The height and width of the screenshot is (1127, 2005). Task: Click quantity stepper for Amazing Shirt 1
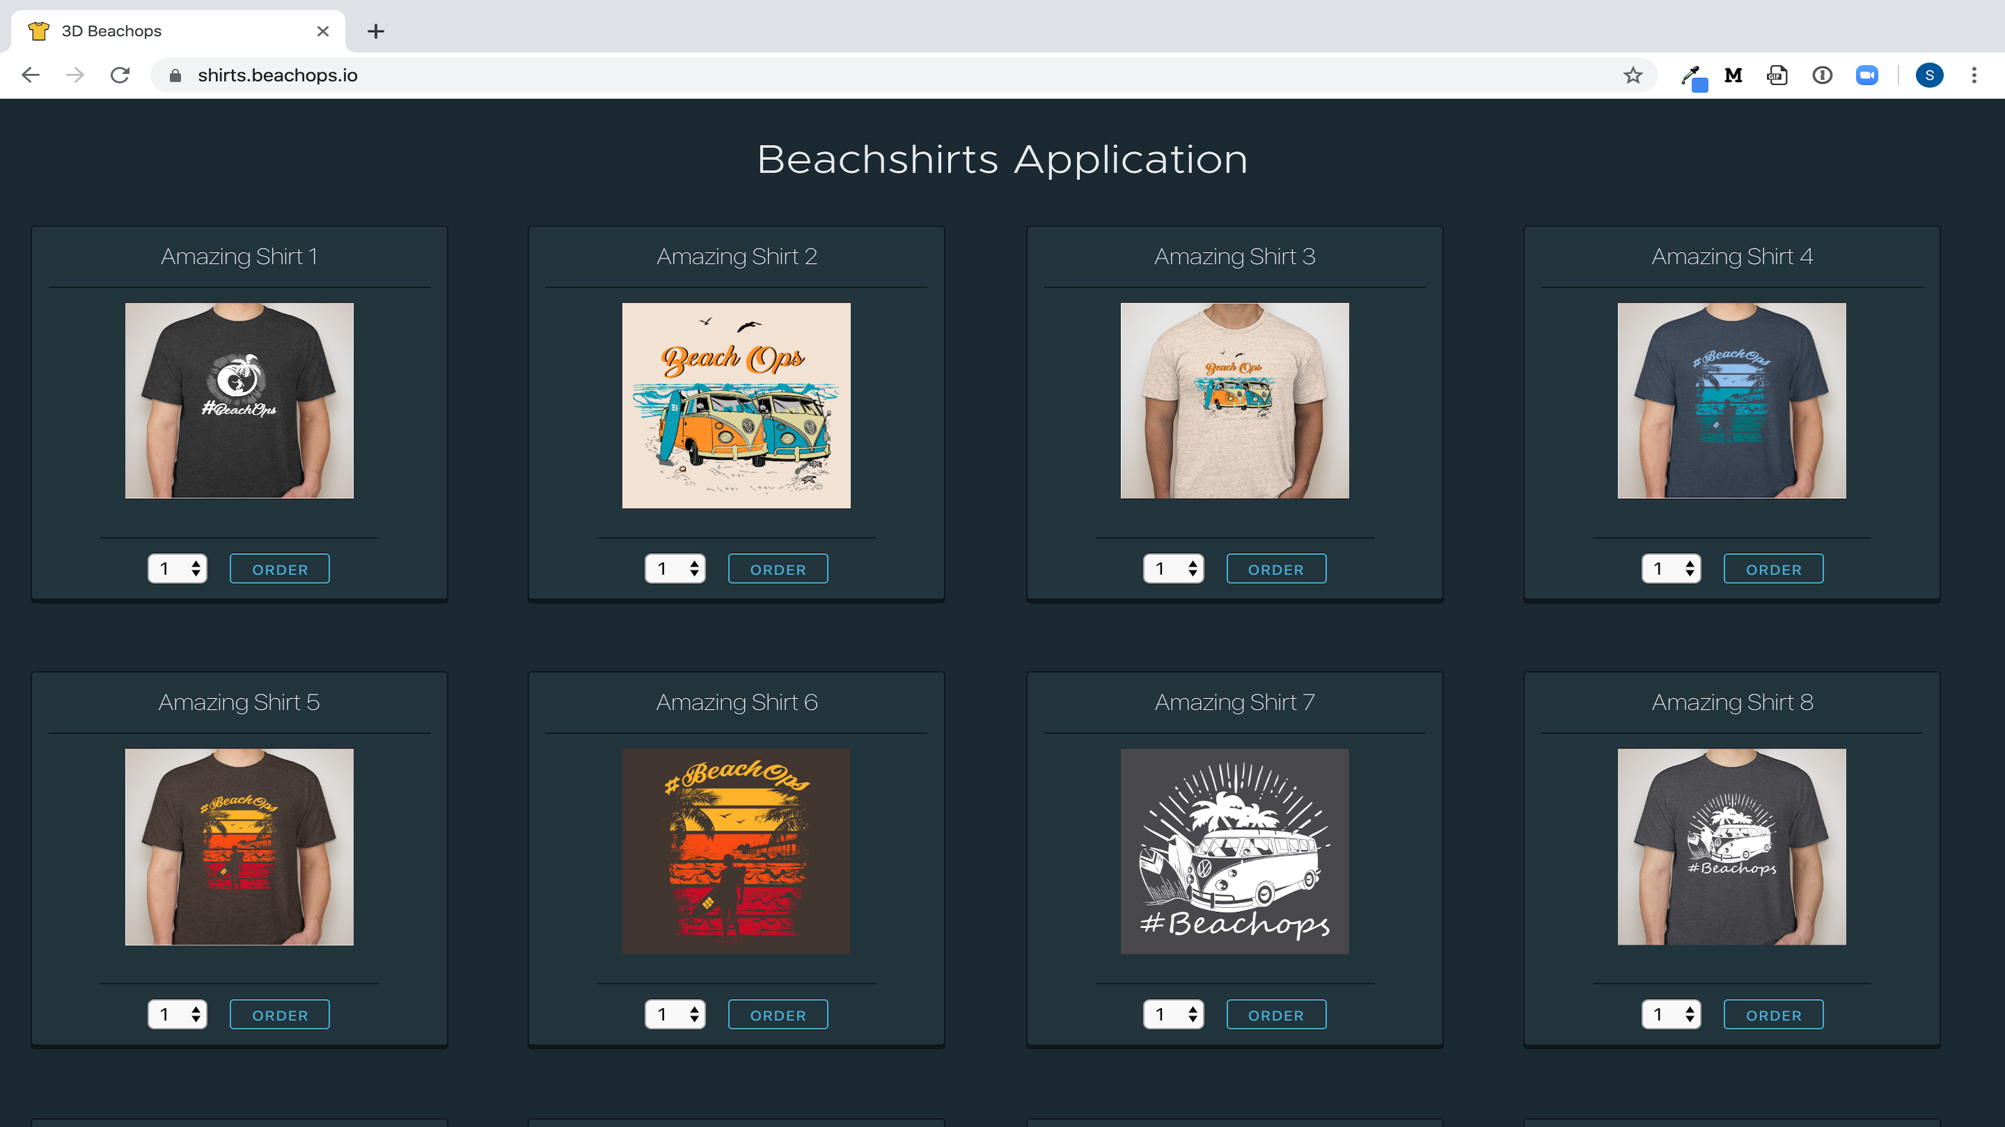pos(178,568)
